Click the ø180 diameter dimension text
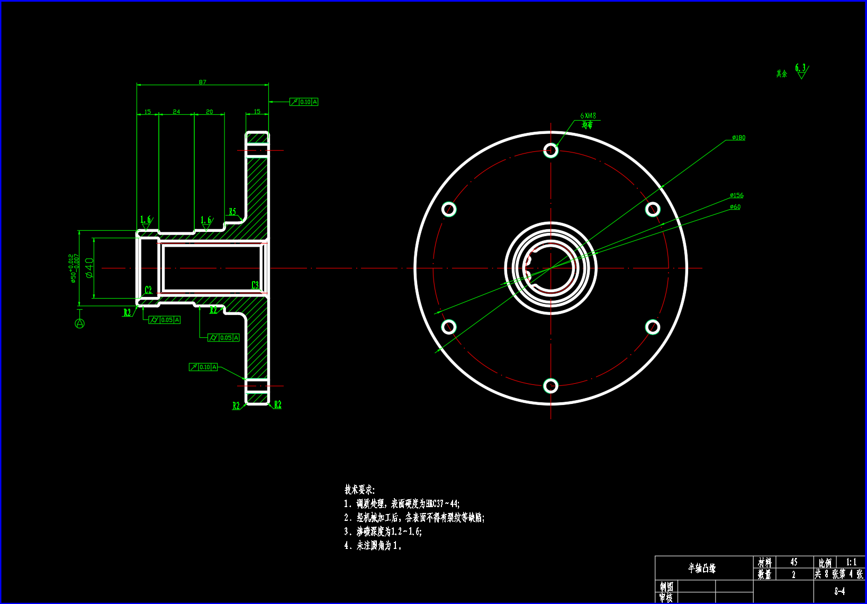This screenshot has height=604, width=867. [x=738, y=138]
